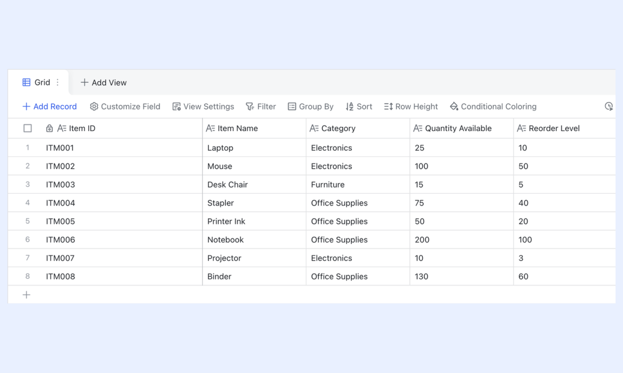This screenshot has width=623, height=373.
Task: Switch to the Grid tab
Action: coord(38,82)
